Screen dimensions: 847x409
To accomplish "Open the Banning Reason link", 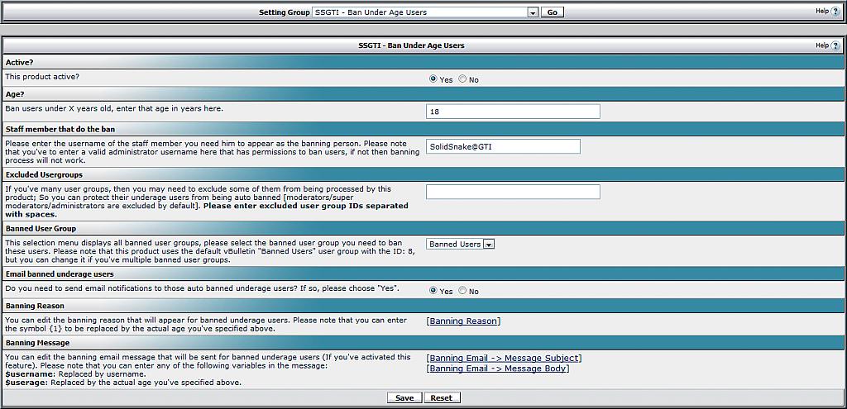I will tap(463, 321).
